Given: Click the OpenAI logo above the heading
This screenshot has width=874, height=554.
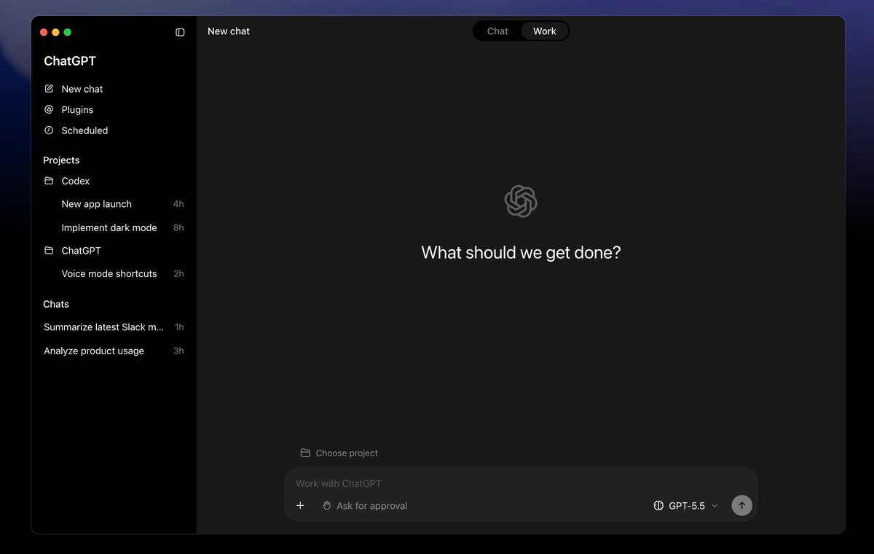Looking at the screenshot, I should [x=521, y=201].
